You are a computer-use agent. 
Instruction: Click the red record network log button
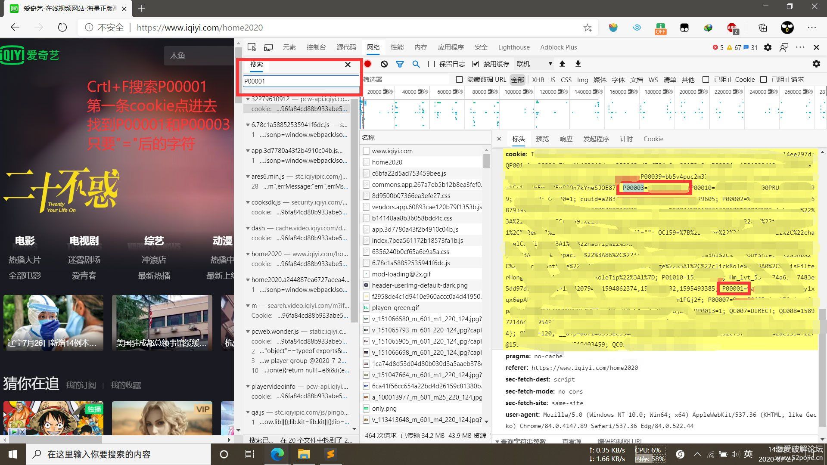tap(367, 64)
